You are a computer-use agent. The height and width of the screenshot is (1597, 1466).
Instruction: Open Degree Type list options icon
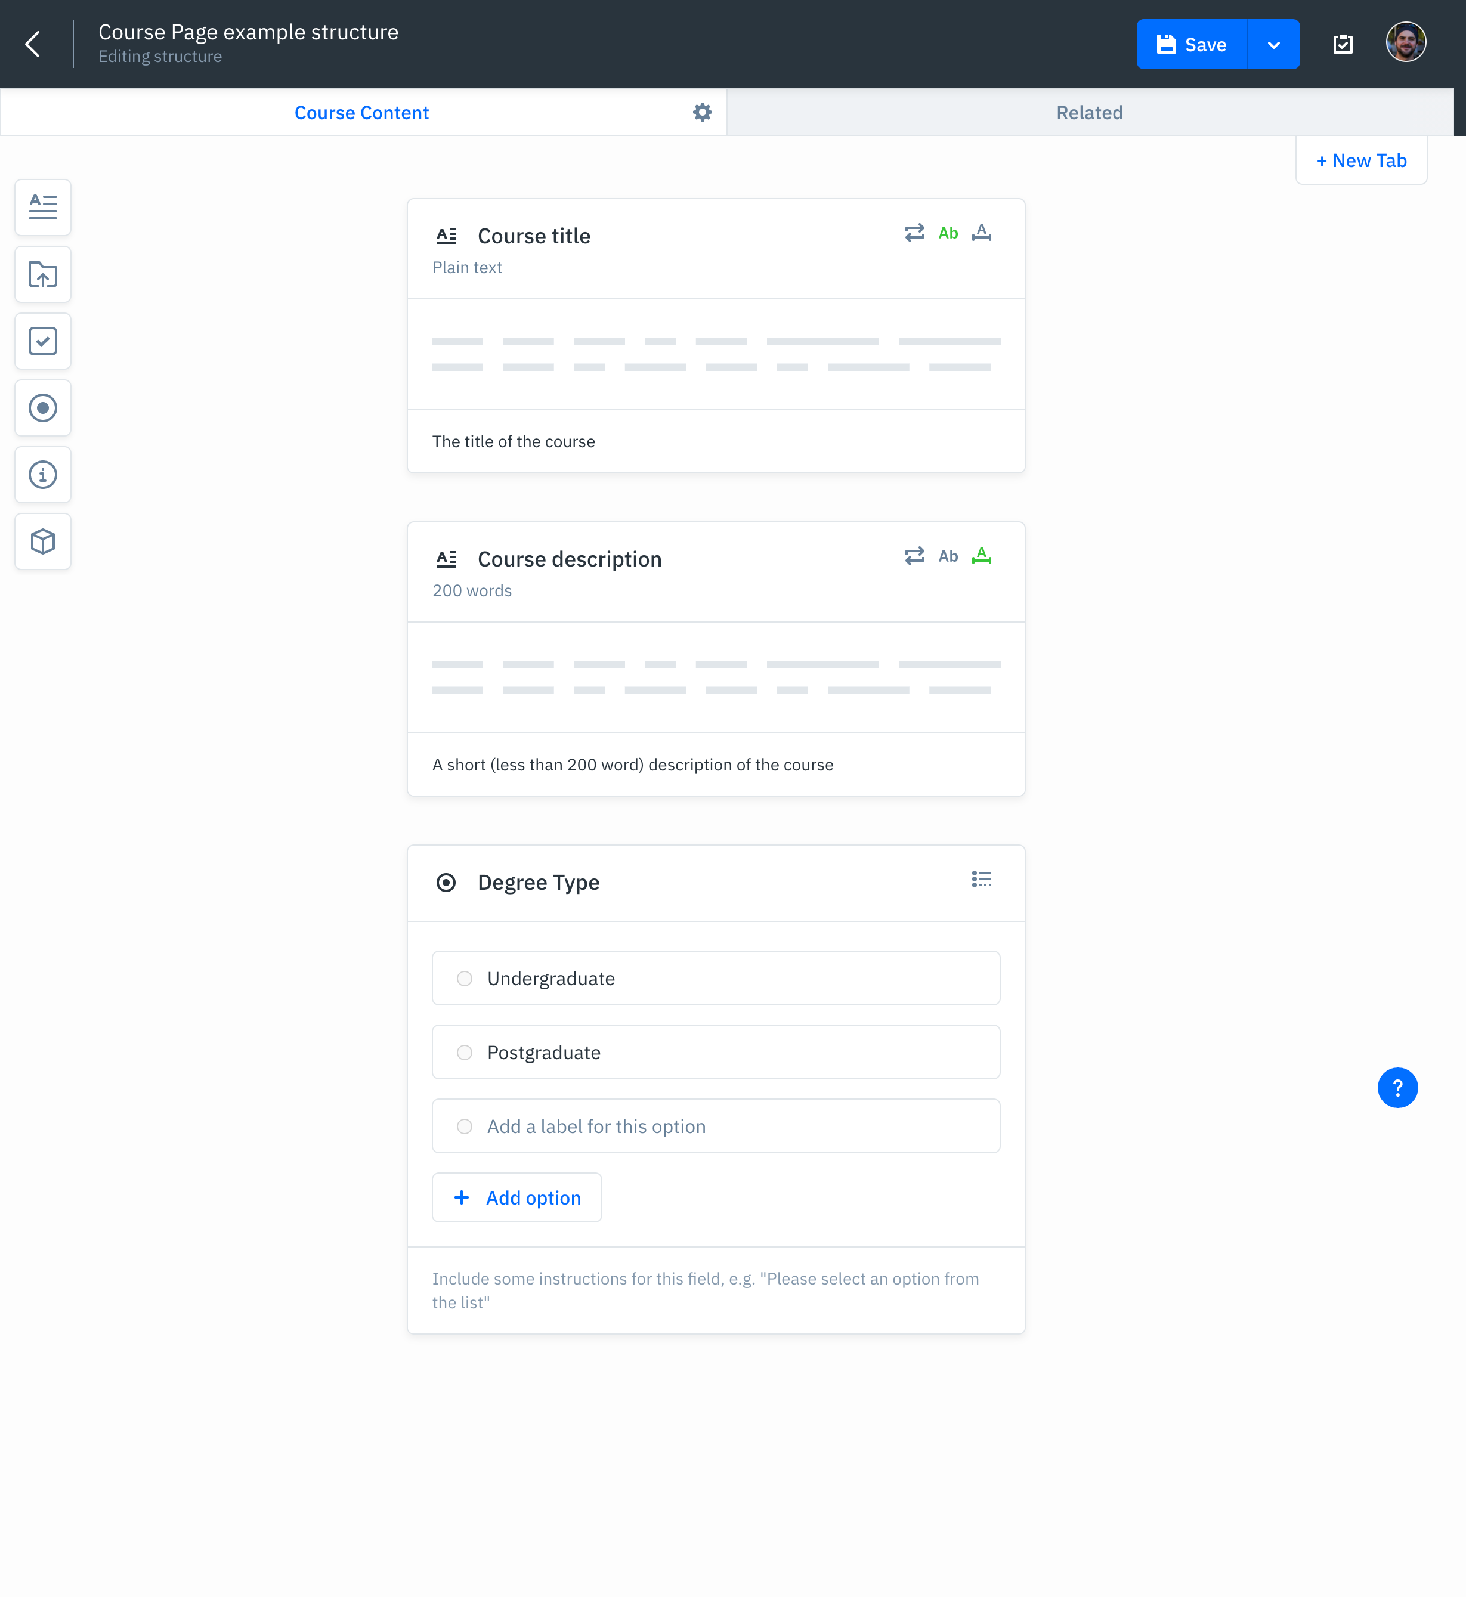click(981, 879)
